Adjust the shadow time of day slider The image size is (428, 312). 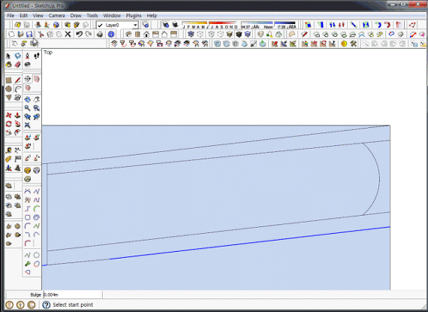[269, 25]
